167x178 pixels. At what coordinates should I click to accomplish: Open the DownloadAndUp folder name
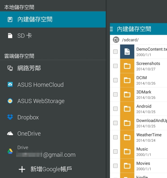152,121
